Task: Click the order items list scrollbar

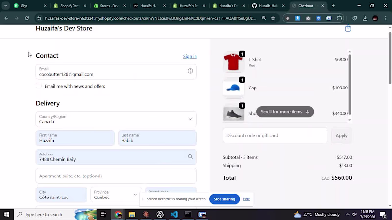Action: coord(350,84)
